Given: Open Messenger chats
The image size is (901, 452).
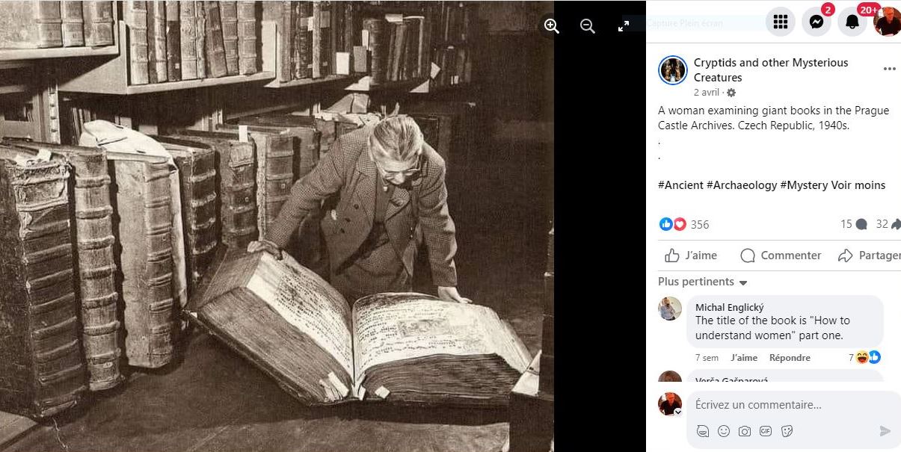Looking at the screenshot, I should 817,22.
